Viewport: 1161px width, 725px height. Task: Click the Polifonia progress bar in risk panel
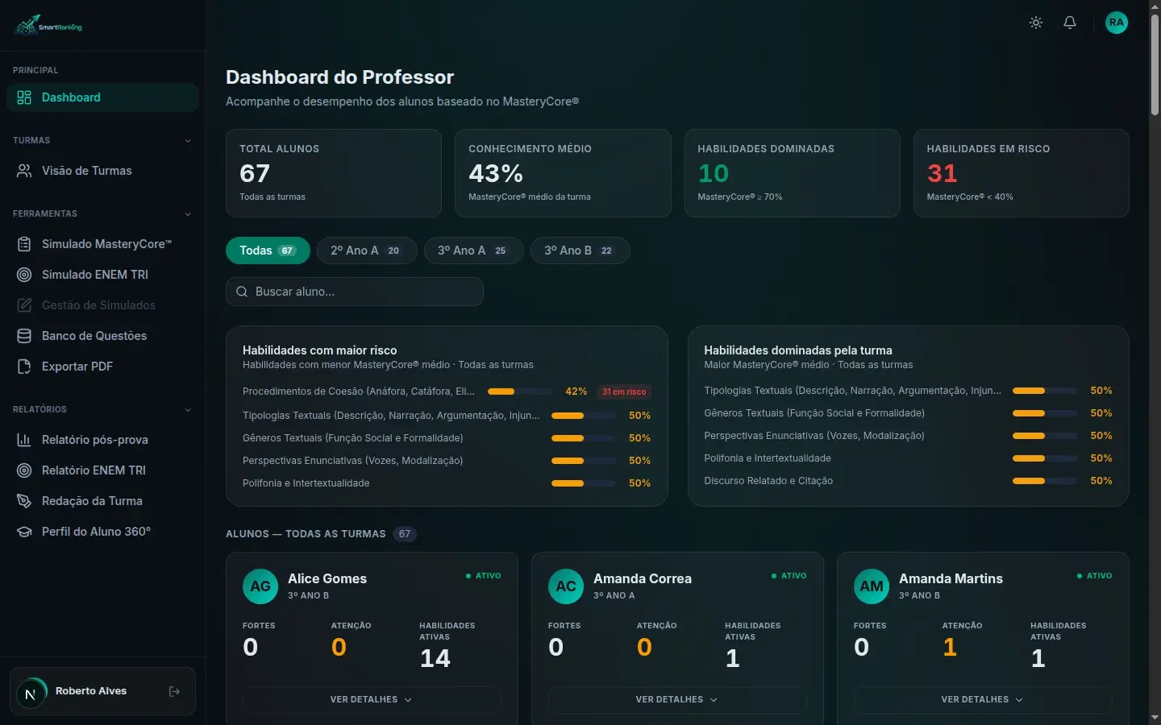click(x=584, y=483)
